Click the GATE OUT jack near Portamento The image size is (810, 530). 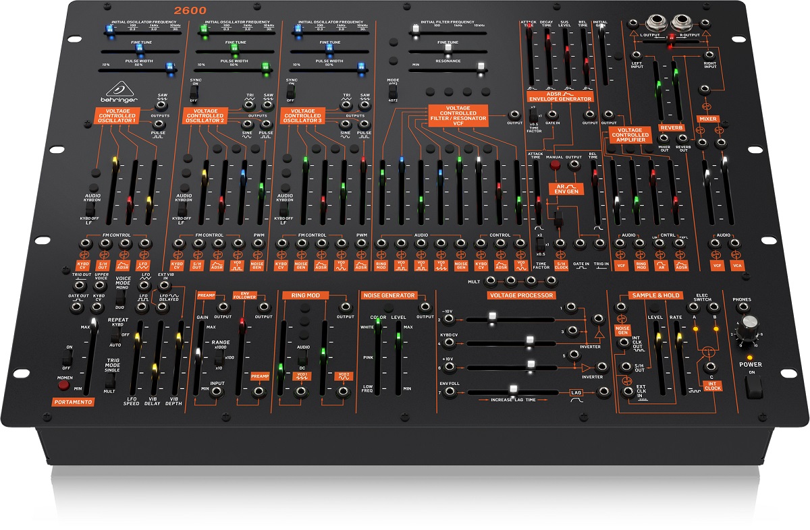click(78, 307)
